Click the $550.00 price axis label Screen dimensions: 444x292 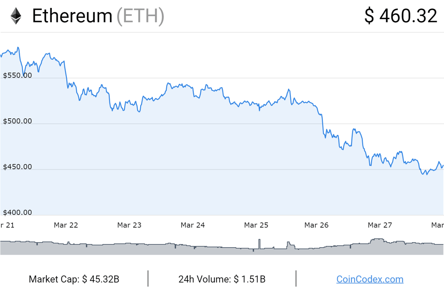[x=17, y=75]
